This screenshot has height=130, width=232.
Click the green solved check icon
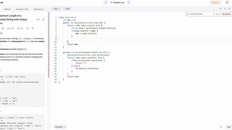[3, 28]
